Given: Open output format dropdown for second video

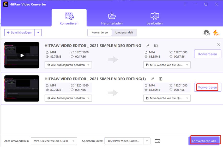Looking at the screenshot, I should click(167, 98).
